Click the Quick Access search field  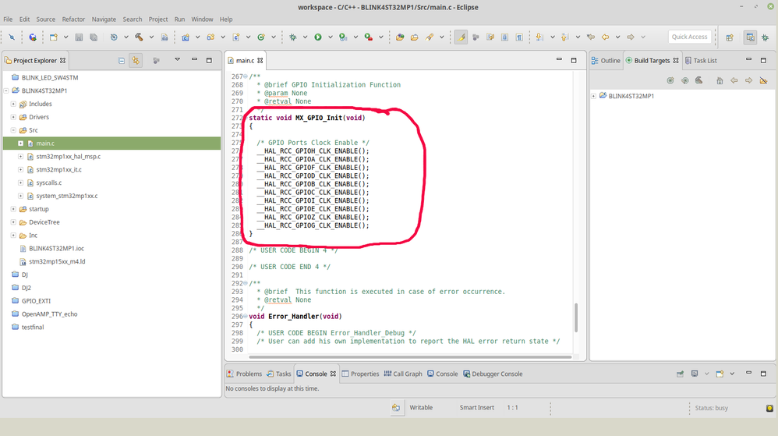coord(689,37)
